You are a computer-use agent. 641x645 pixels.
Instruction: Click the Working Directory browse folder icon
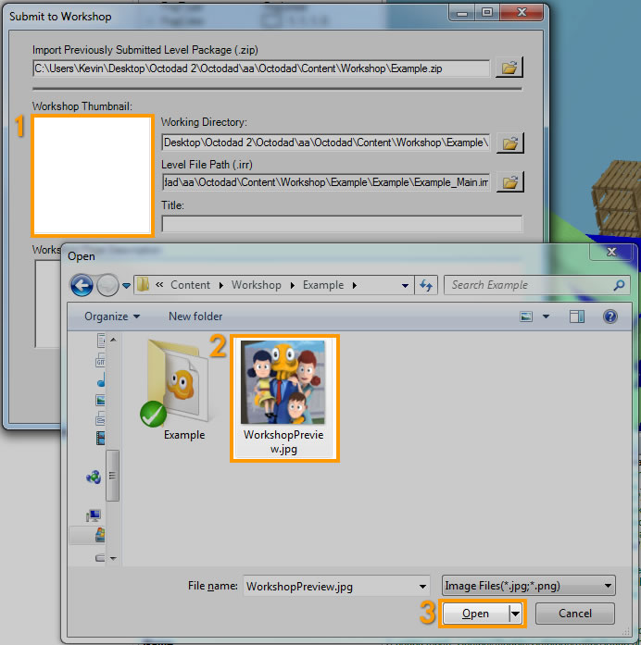tap(510, 143)
